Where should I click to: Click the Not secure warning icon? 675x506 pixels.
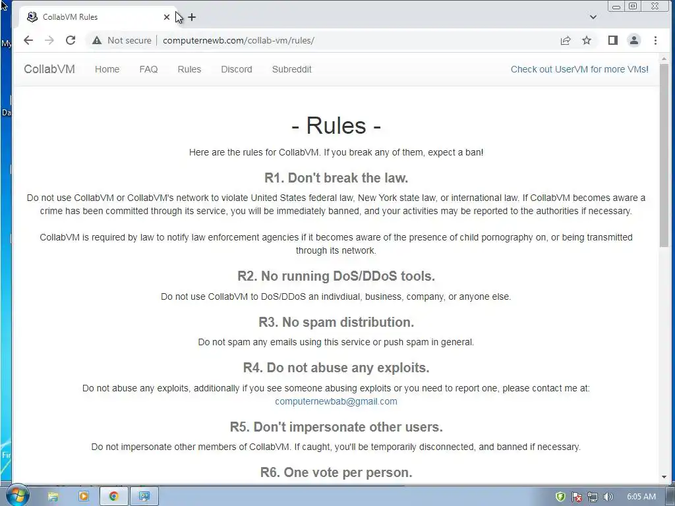97,40
